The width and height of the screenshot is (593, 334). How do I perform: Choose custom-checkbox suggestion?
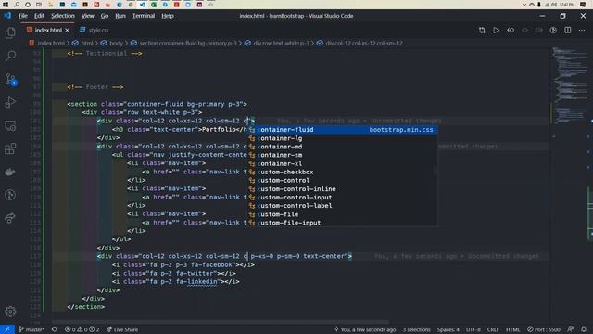tap(343, 172)
